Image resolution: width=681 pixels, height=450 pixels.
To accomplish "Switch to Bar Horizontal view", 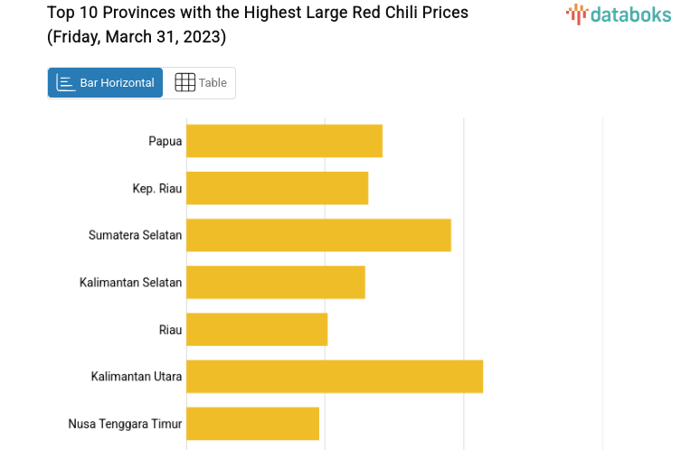I will [106, 83].
